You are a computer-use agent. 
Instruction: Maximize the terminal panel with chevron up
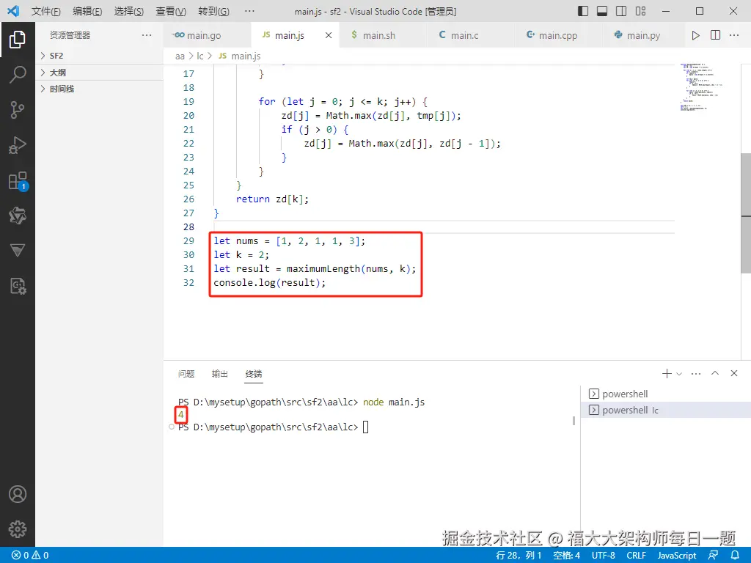click(715, 373)
